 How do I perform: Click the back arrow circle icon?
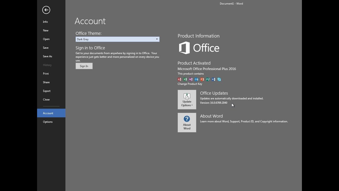pyautogui.click(x=46, y=10)
